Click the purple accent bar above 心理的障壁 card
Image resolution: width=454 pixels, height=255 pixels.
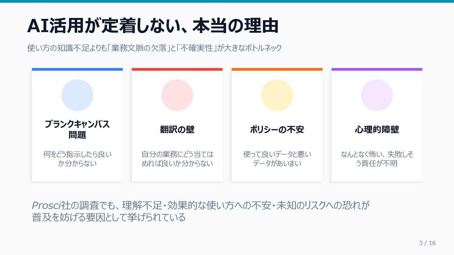tap(377, 69)
